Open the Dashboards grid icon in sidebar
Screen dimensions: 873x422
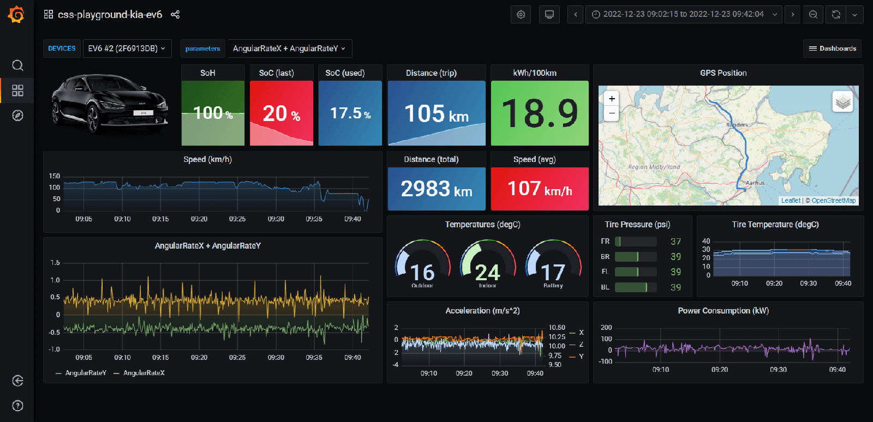coord(17,91)
